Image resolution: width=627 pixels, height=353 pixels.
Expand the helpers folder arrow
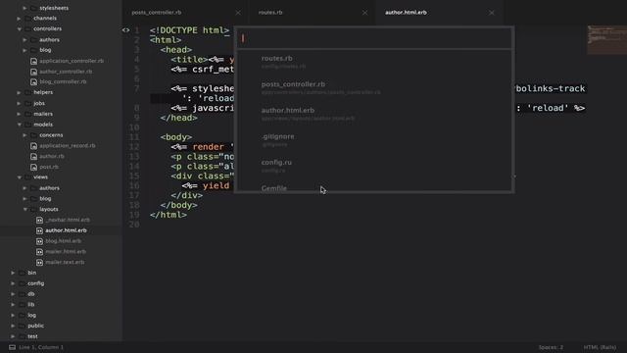19,92
